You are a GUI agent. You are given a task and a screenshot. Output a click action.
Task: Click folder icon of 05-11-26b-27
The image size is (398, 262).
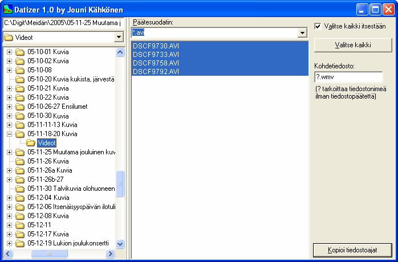tap(20, 179)
